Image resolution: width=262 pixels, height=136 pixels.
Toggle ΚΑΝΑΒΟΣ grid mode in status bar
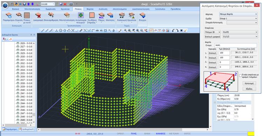(160, 134)
